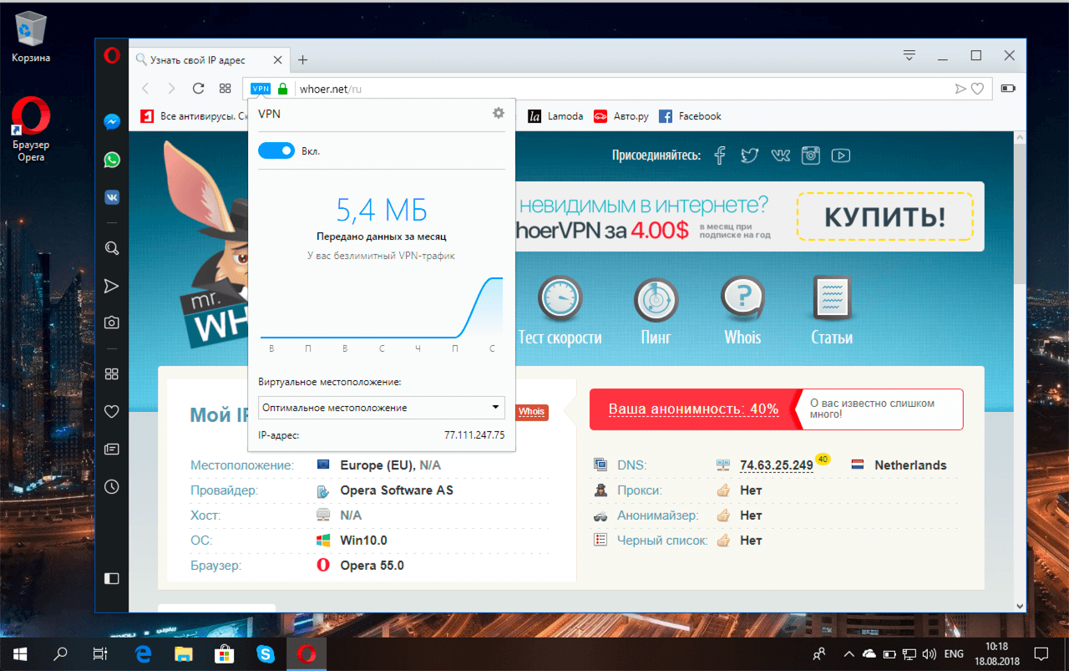Open the Facebook bookmark
This screenshot has width=1069, height=671.
click(690, 116)
